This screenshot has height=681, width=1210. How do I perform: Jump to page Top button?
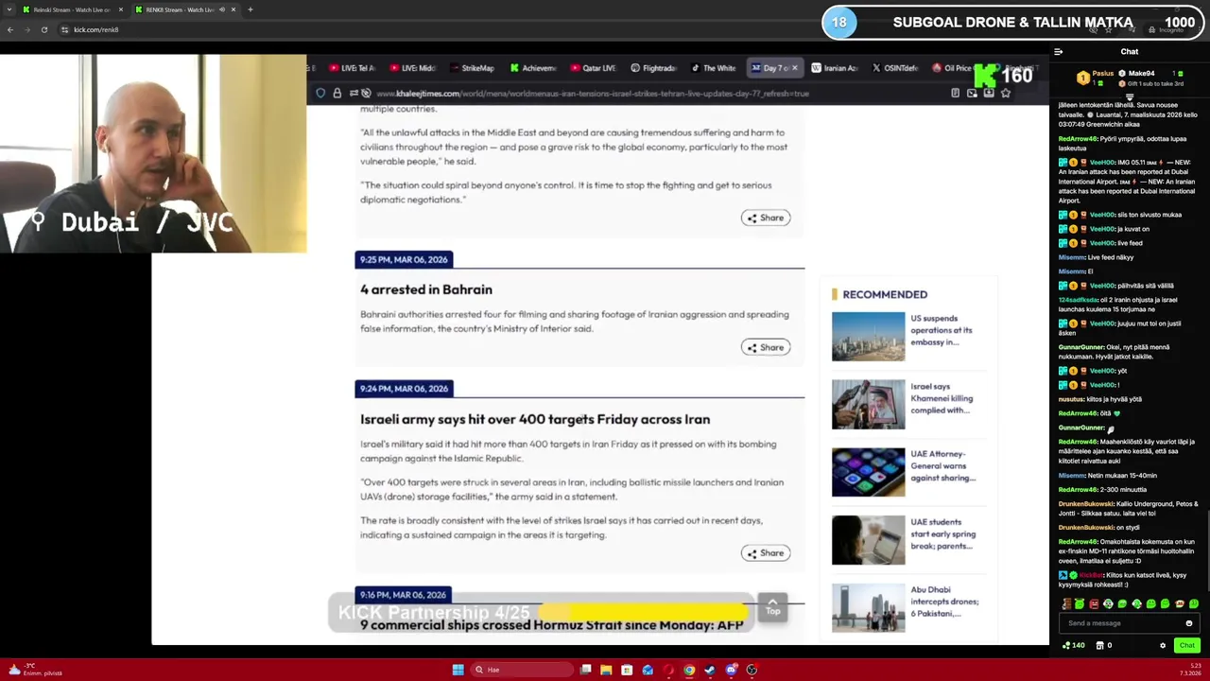tap(772, 606)
